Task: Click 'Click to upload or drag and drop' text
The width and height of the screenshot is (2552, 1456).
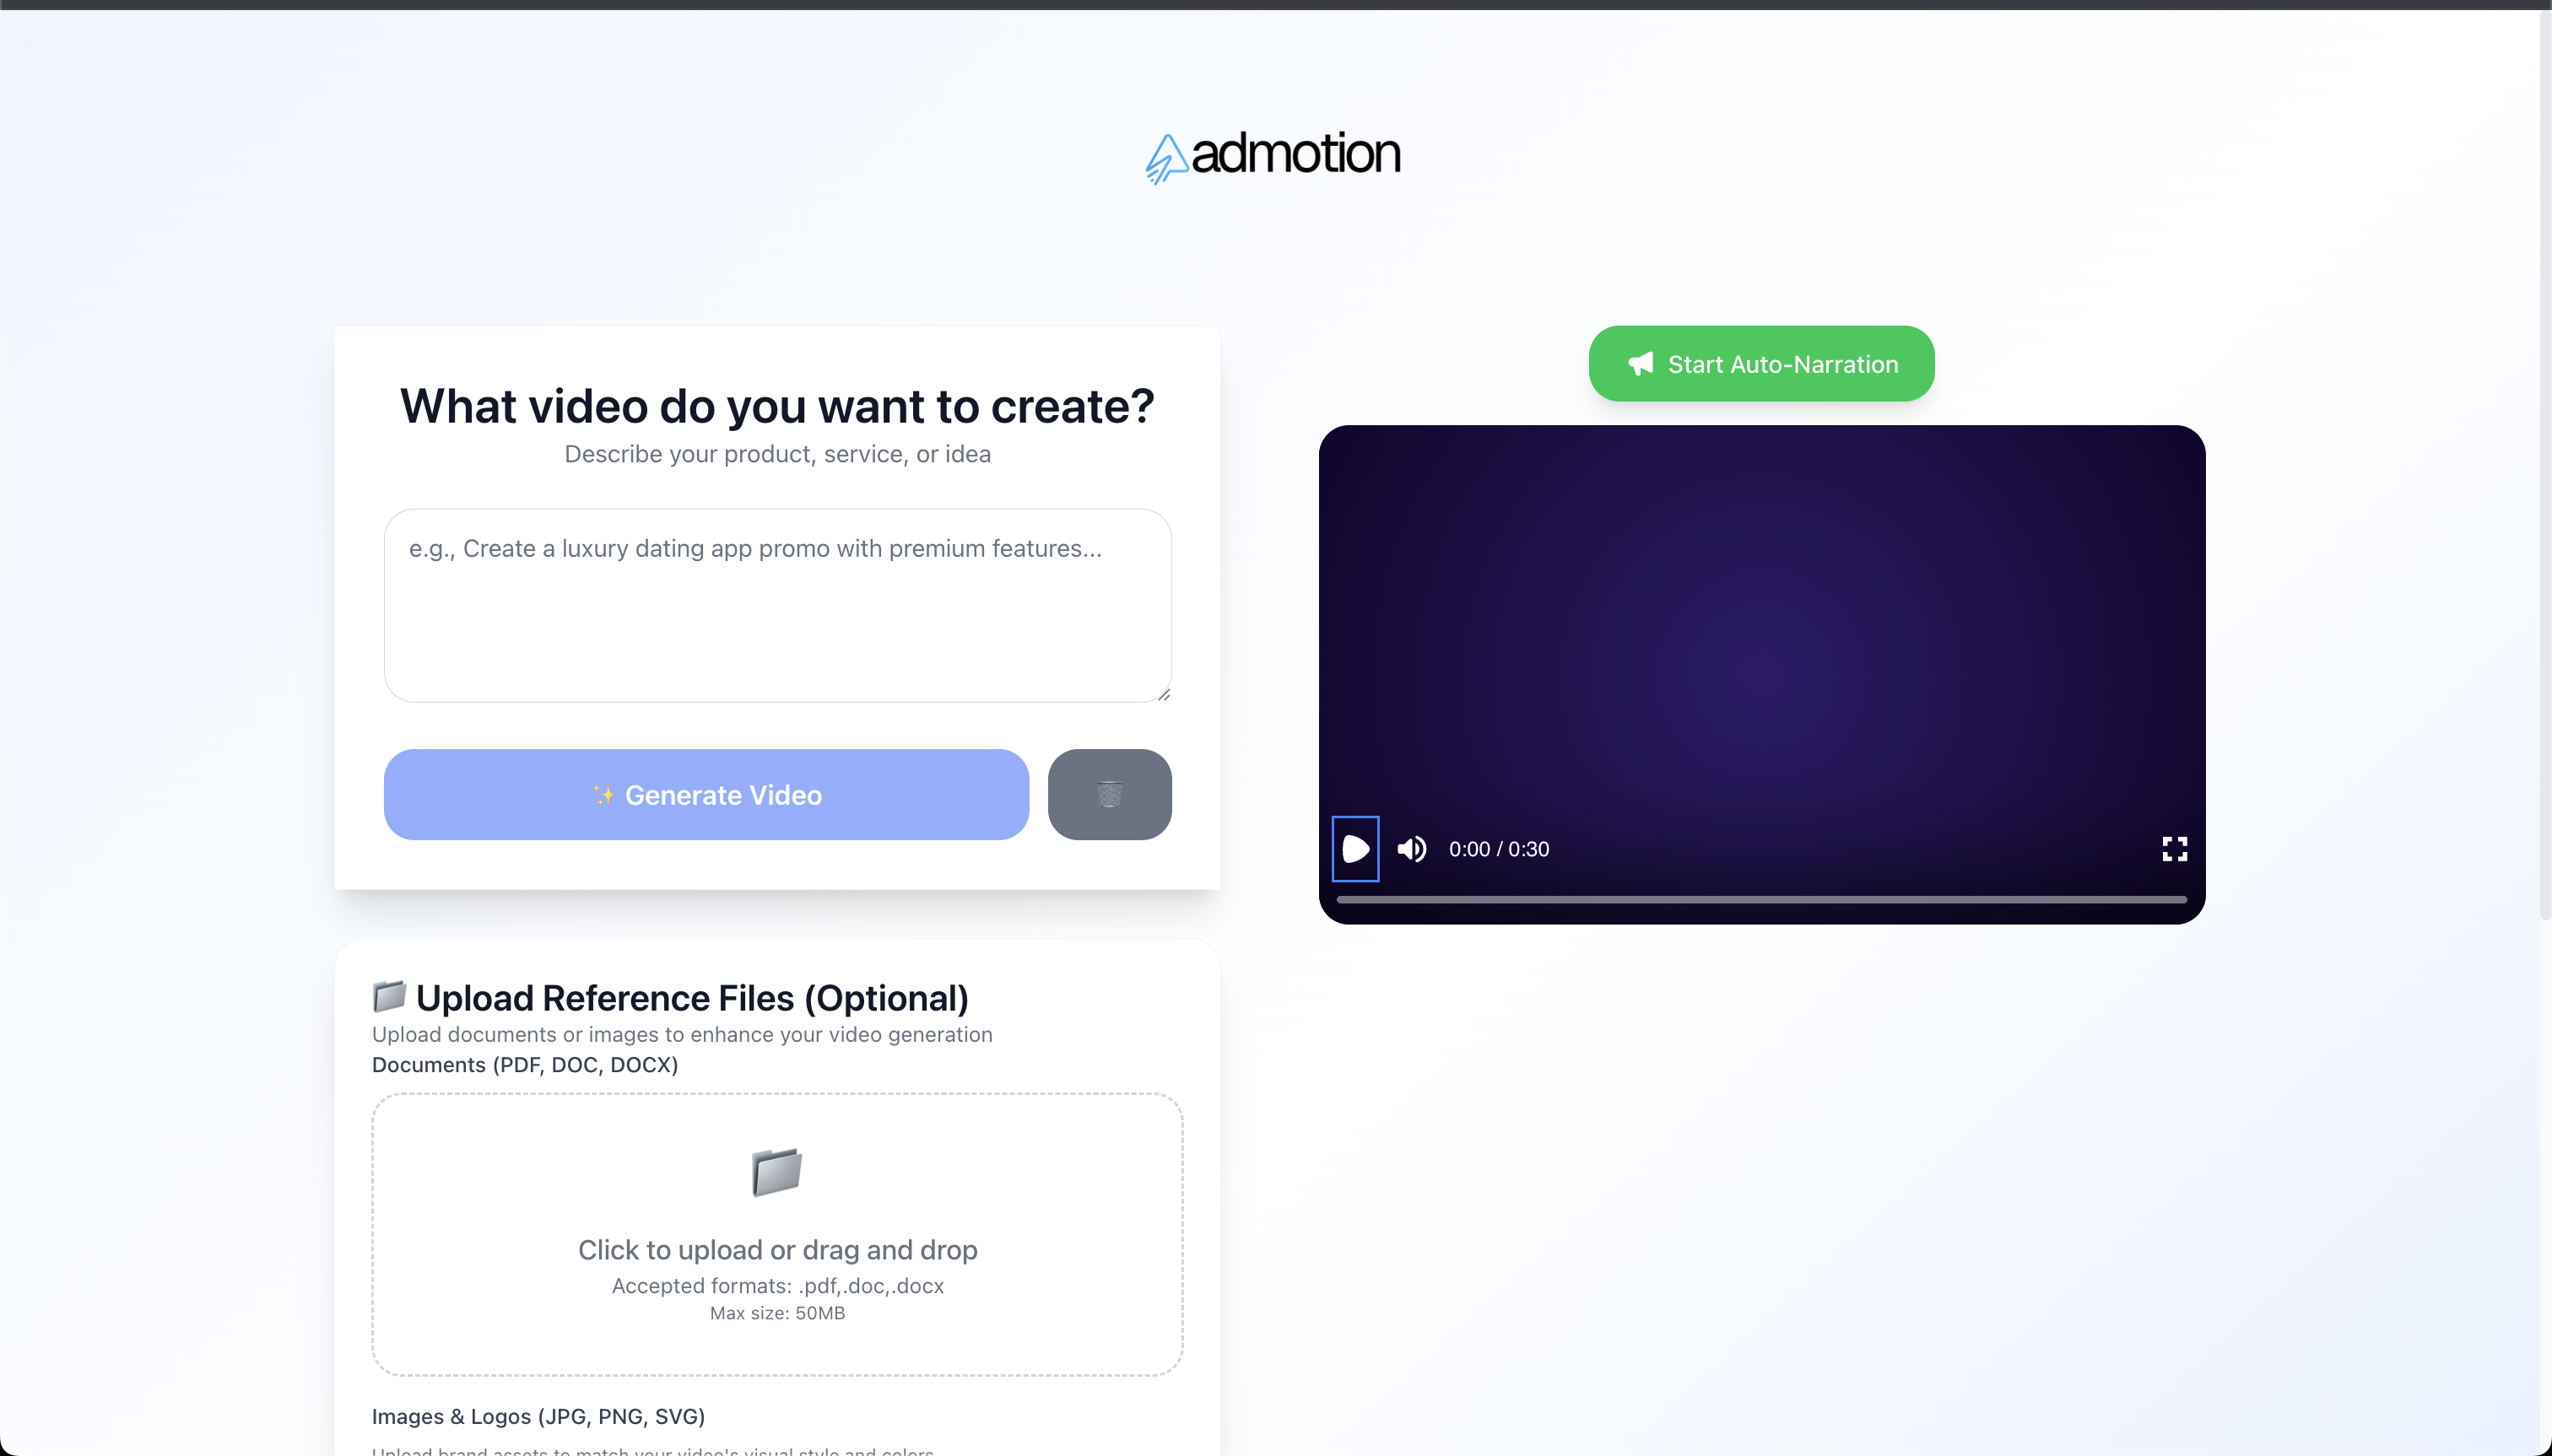Action: click(777, 1250)
